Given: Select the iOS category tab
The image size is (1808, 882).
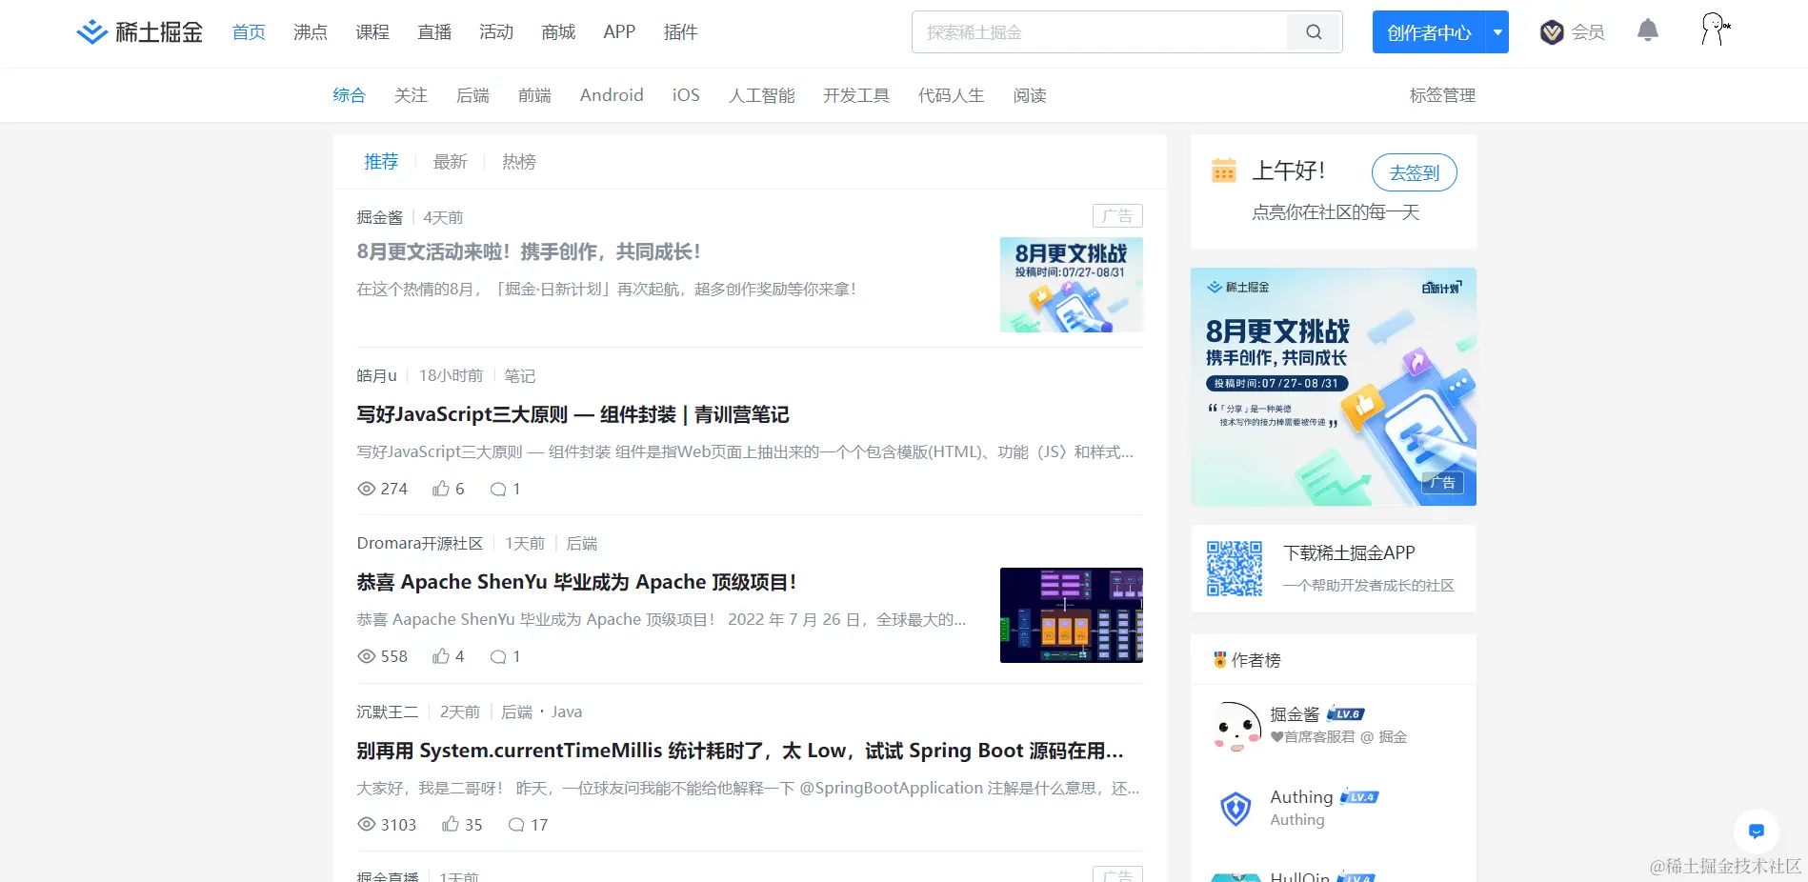Looking at the screenshot, I should [686, 95].
